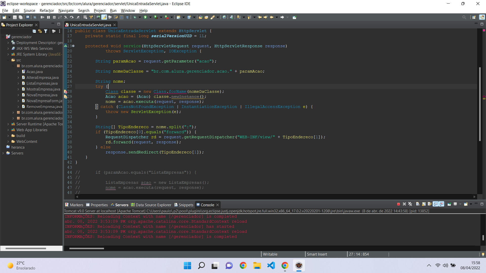
Task: Toggle Link with Editor in Project Explorer
Action: (40, 31)
